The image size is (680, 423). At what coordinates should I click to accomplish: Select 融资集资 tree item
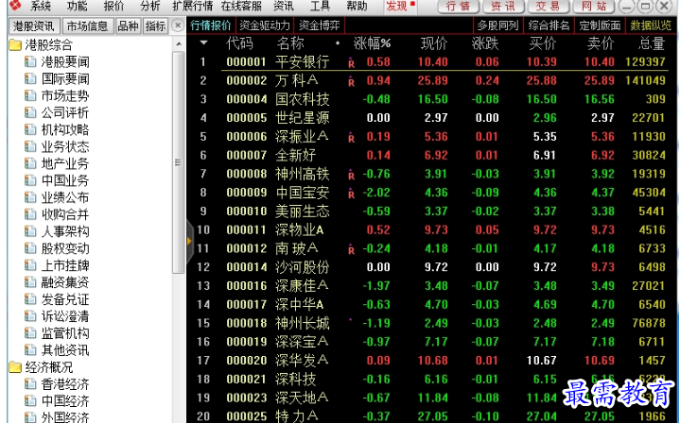pos(65,282)
